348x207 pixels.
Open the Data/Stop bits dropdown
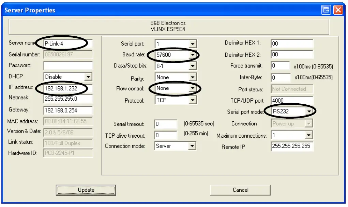[x=192, y=66]
